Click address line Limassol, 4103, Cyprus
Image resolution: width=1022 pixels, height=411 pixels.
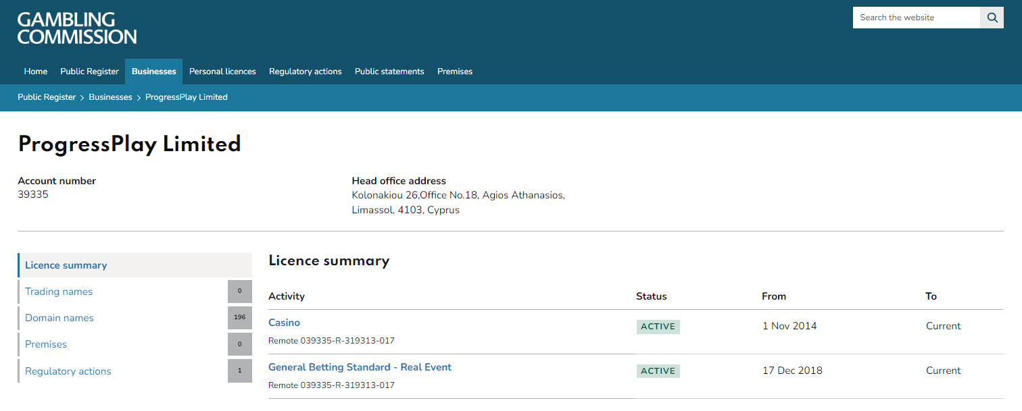pyautogui.click(x=406, y=210)
